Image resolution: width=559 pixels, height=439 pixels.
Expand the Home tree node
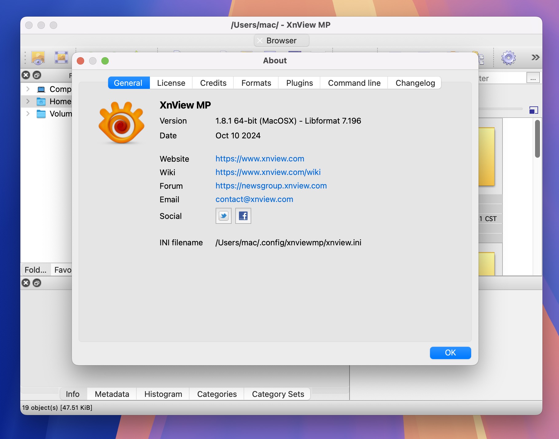(x=28, y=101)
